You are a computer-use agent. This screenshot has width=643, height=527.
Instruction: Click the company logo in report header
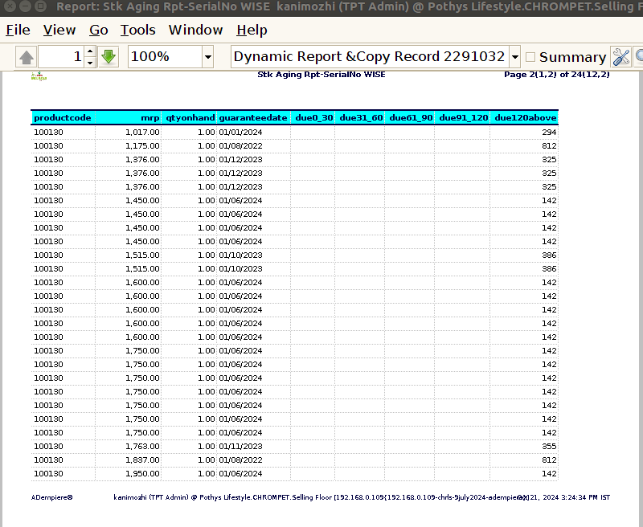point(39,76)
